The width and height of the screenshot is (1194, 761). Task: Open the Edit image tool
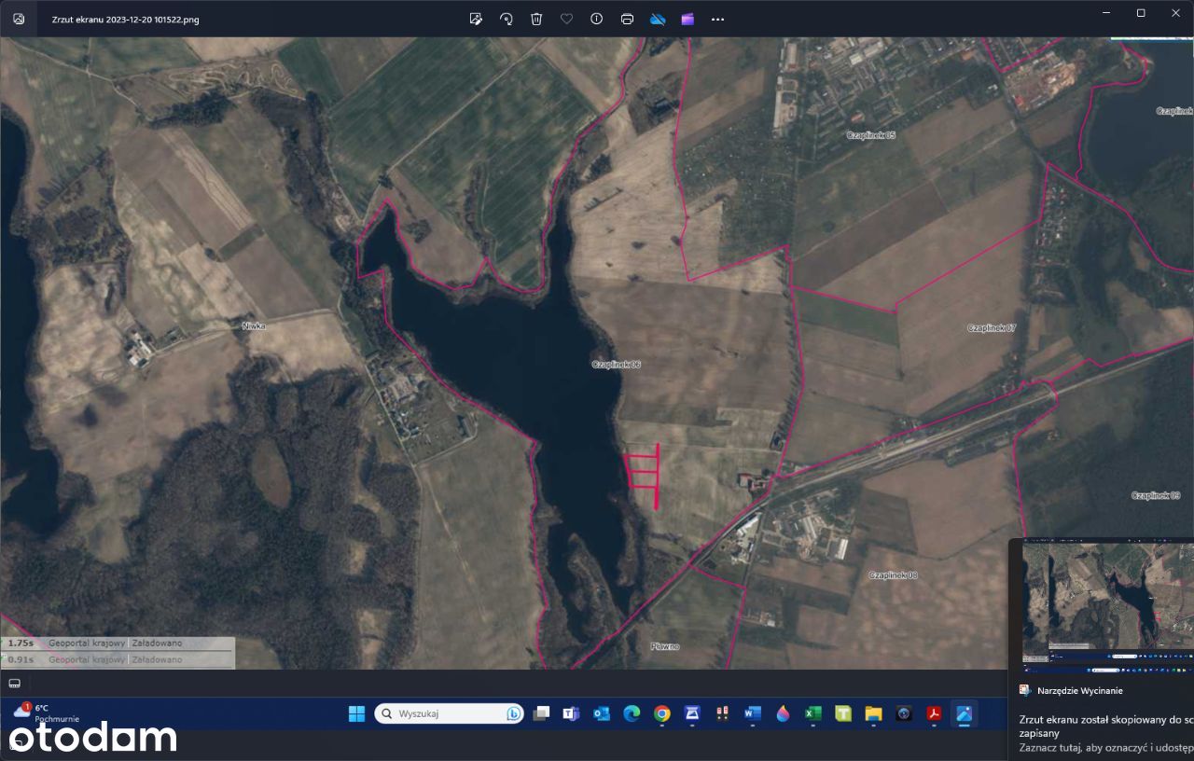click(x=476, y=19)
